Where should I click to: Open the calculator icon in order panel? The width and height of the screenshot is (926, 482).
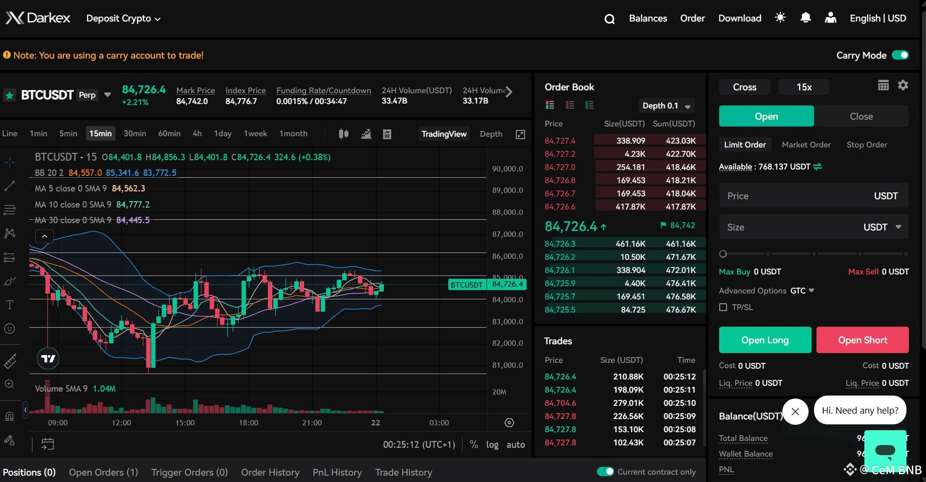(883, 85)
